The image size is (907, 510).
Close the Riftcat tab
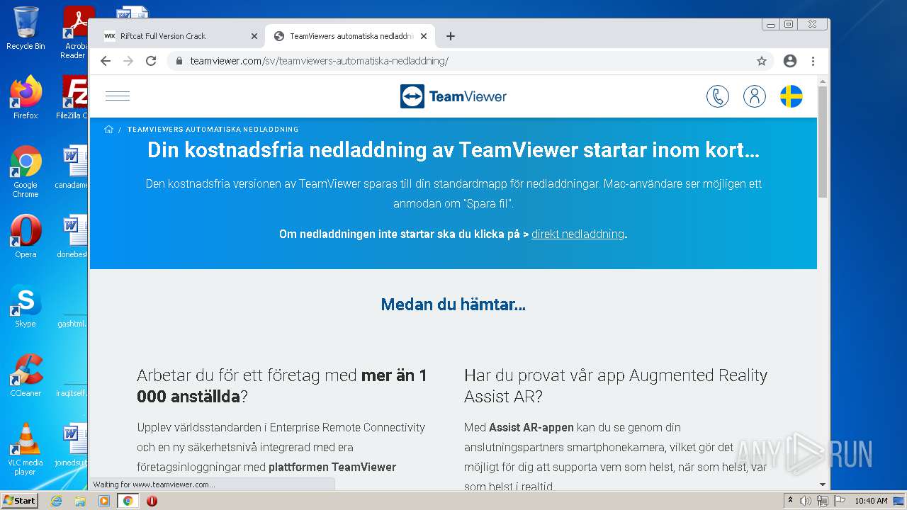point(254,36)
